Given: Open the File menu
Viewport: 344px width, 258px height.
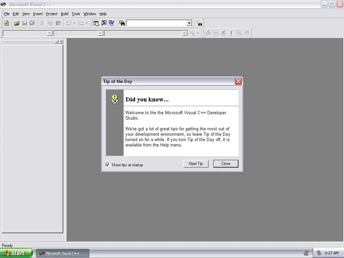Looking at the screenshot, I should click(x=7, y=14).
